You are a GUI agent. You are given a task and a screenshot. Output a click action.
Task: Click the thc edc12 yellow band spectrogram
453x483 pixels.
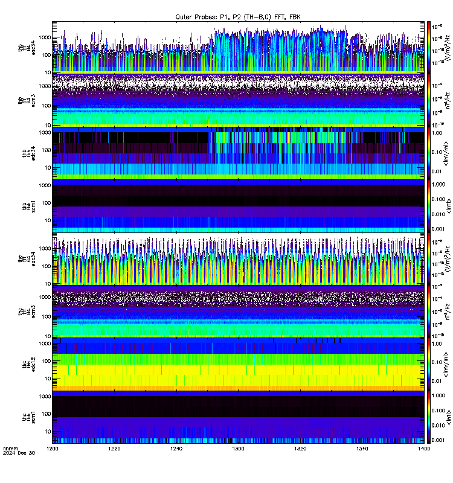pyautogui.click(x=238, y=375)
